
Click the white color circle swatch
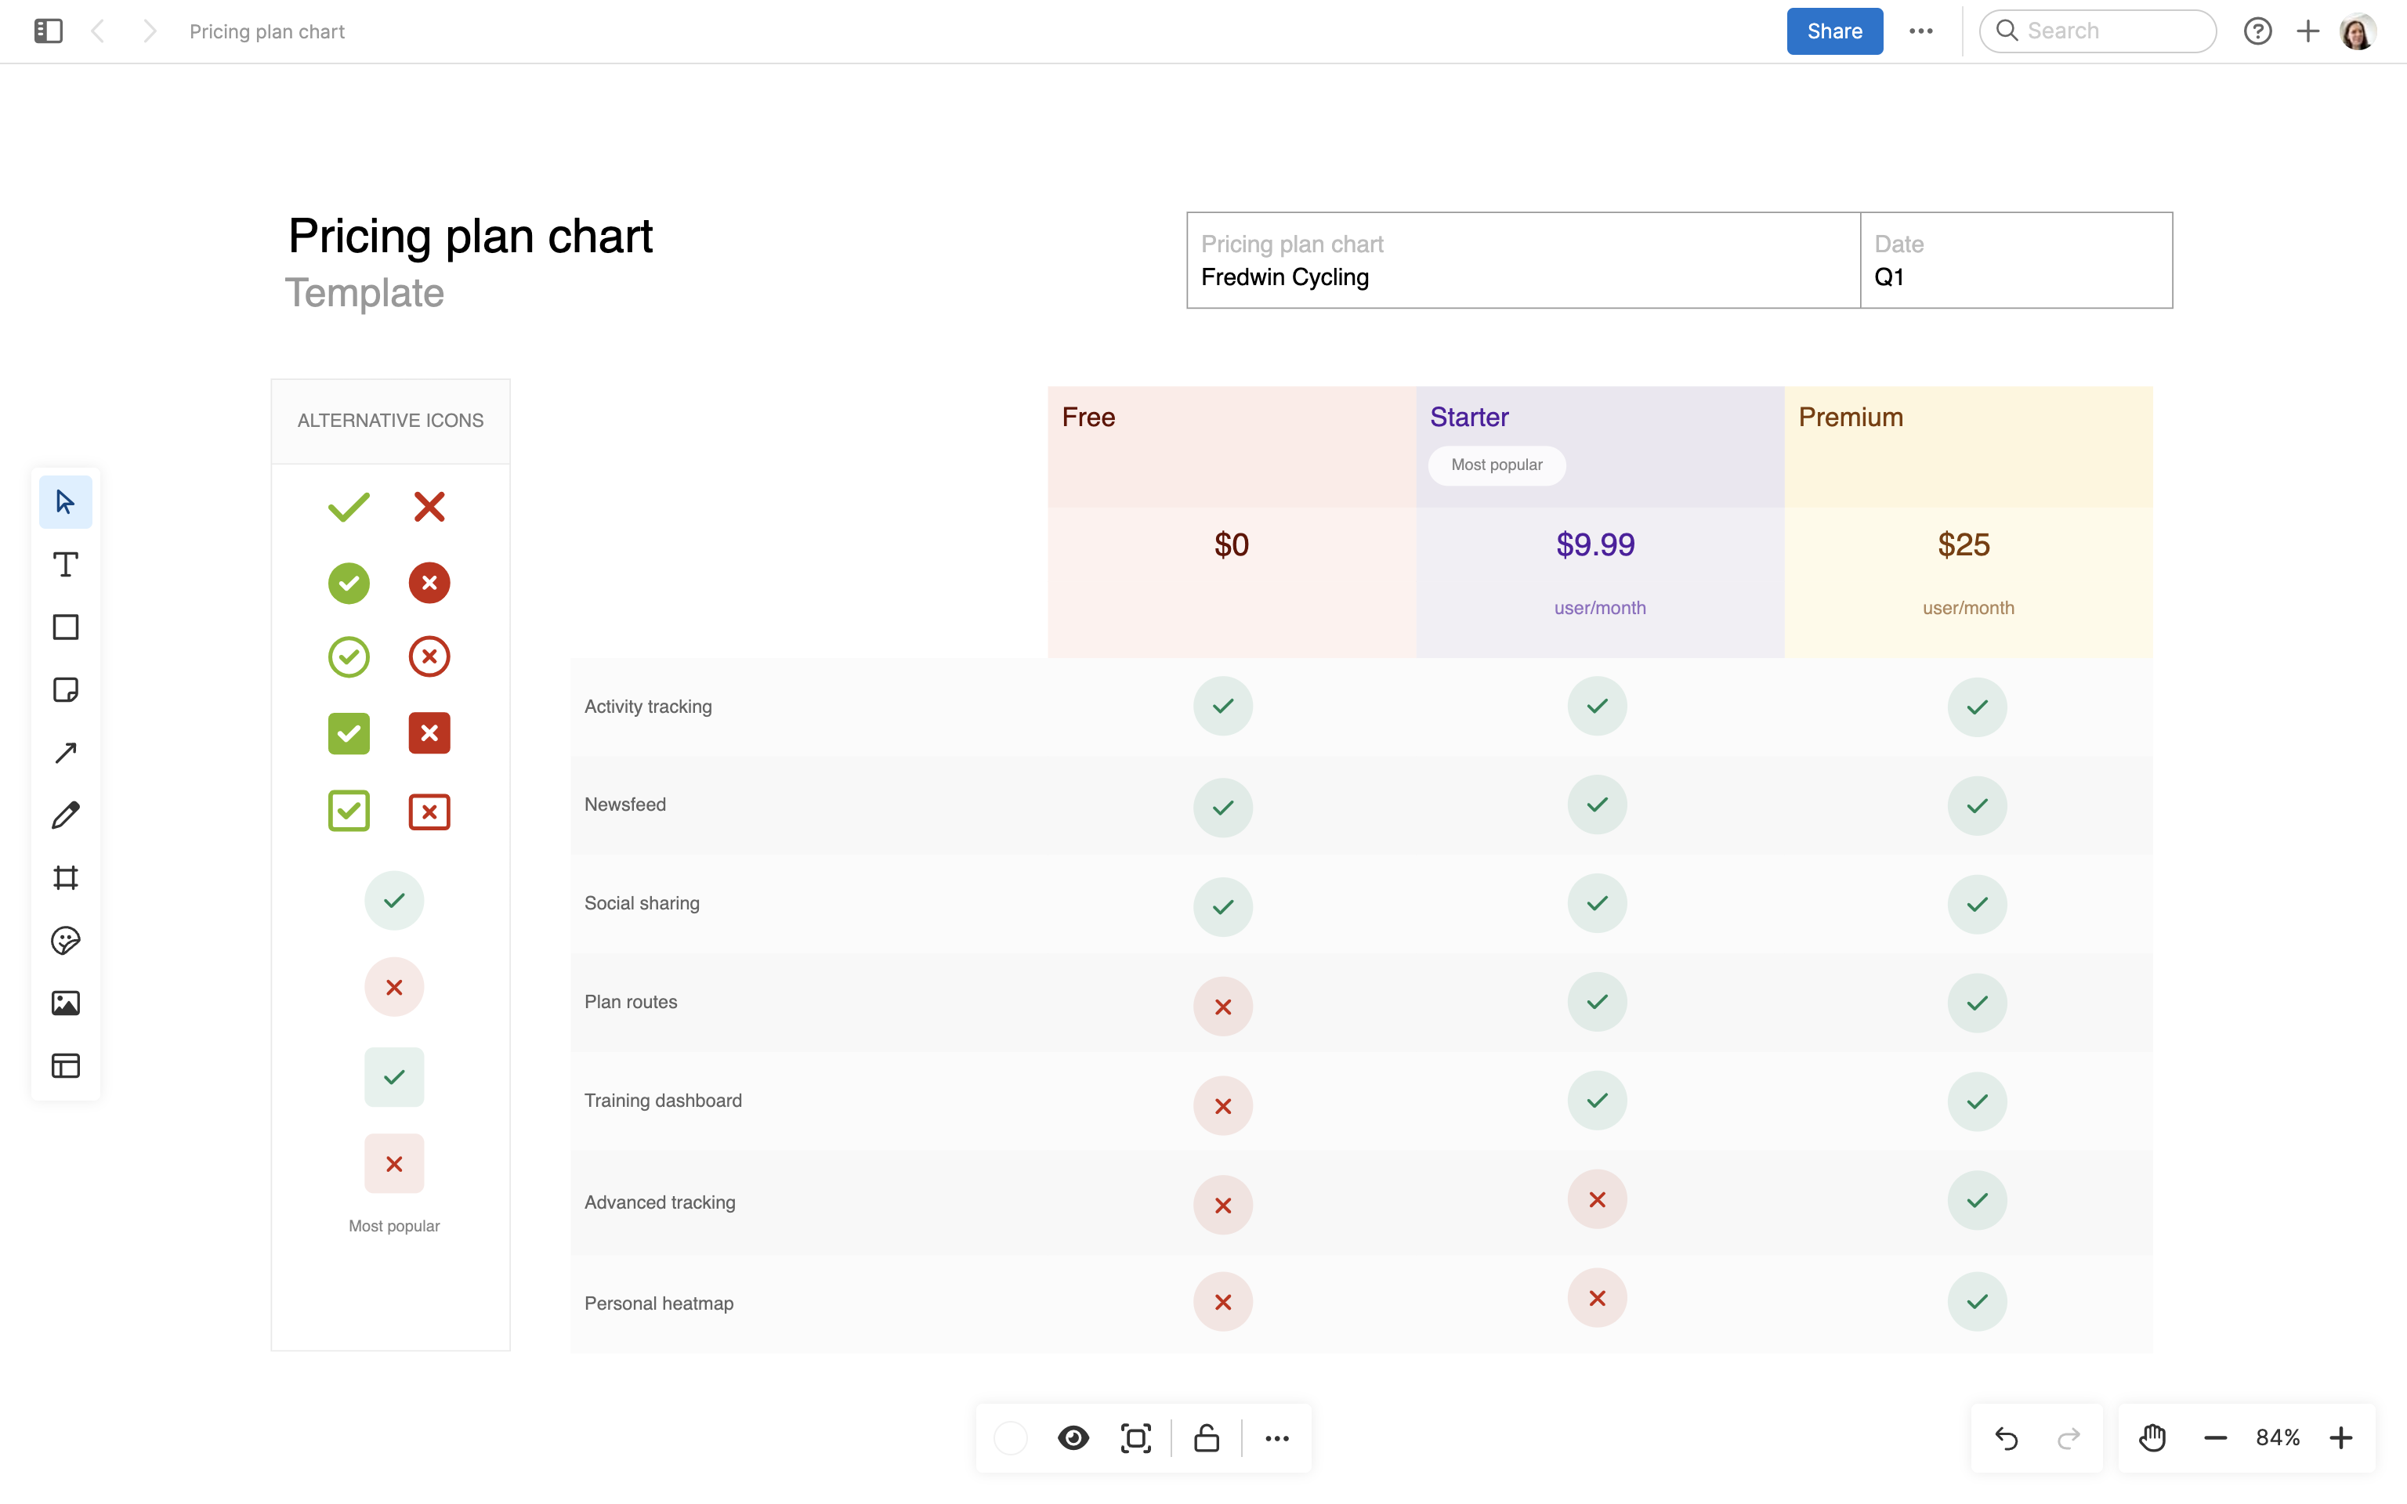point(1011,1438)
